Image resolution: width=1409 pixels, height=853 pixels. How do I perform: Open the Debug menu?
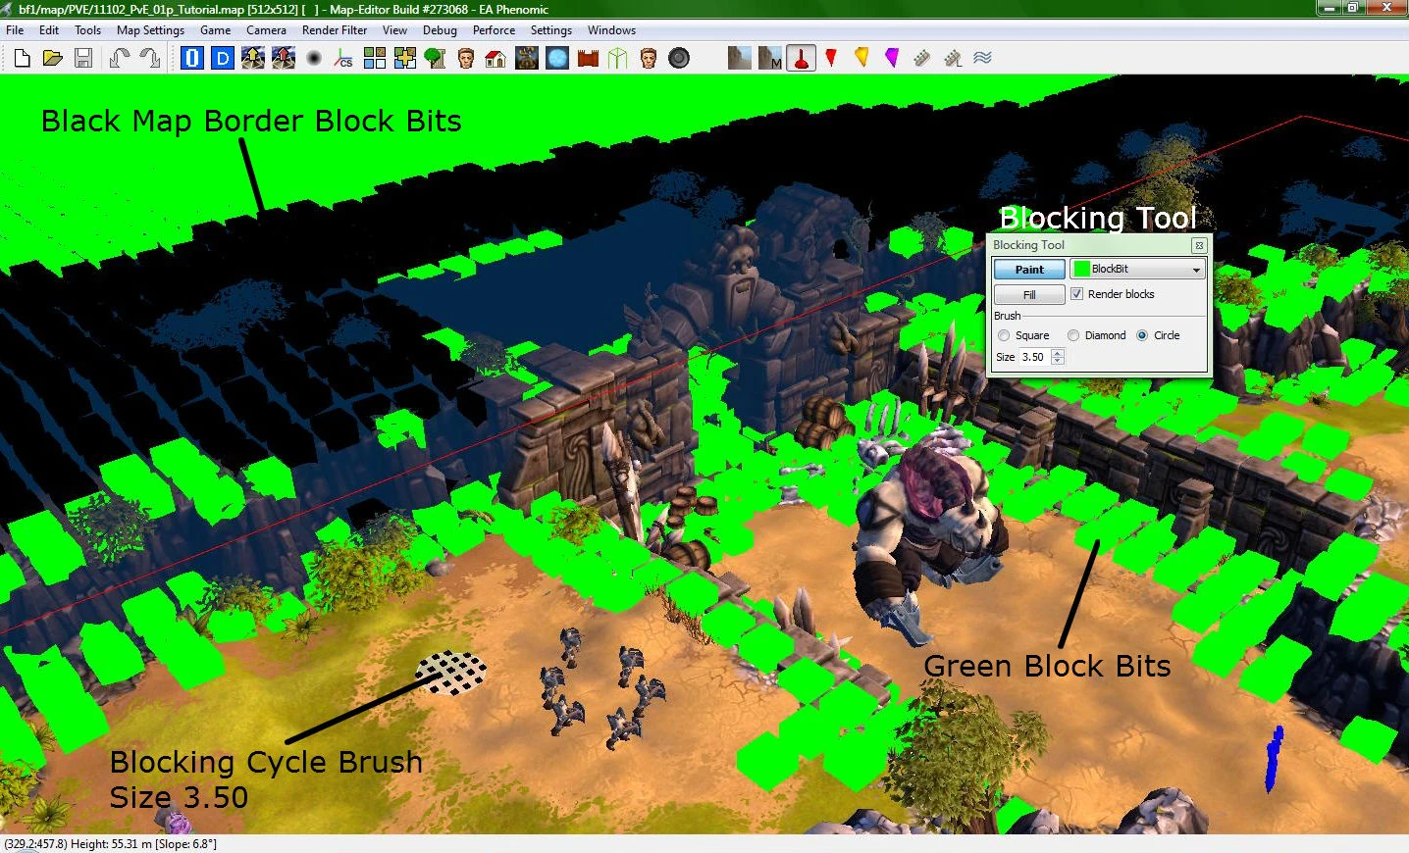(x=440, y=30)
